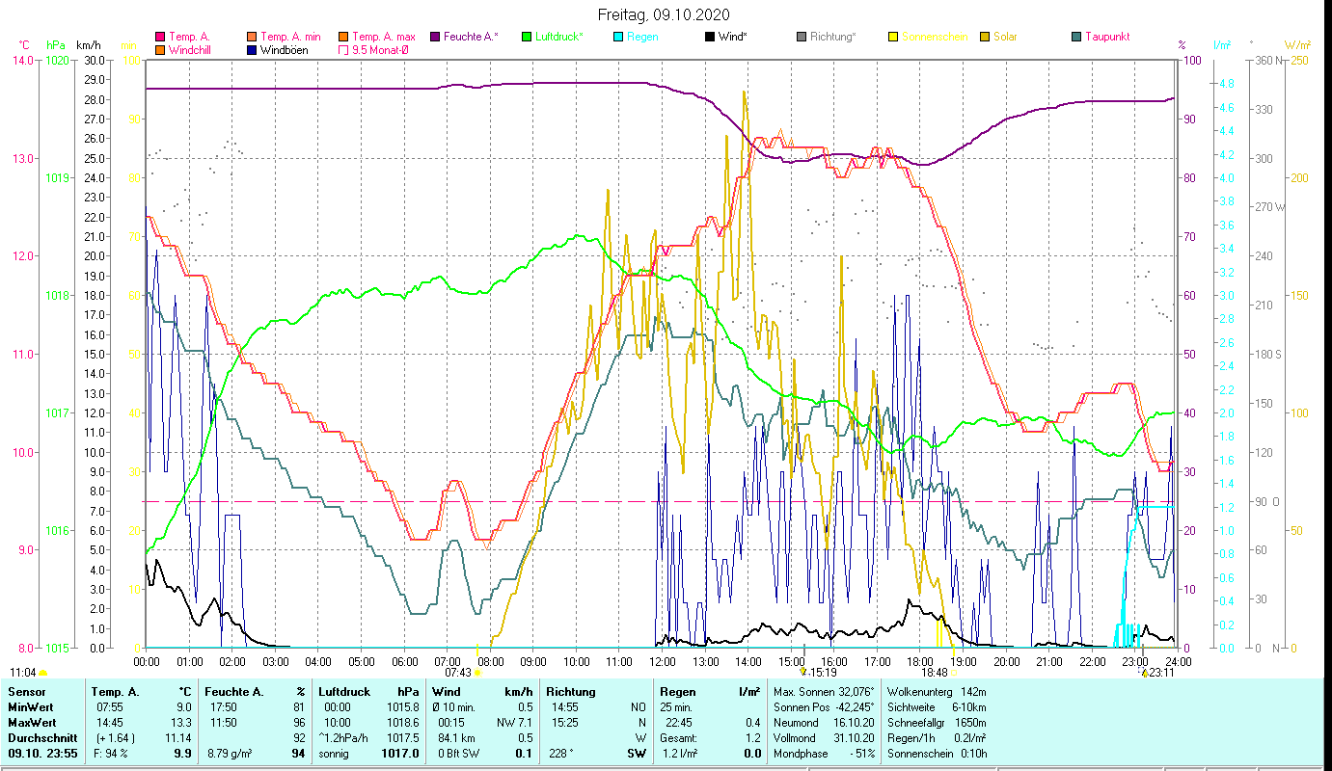Viewport: 1332px width, 771px height.
Task: Click the Mondphase - 51% entry
Action: click(x=824, y=754)
